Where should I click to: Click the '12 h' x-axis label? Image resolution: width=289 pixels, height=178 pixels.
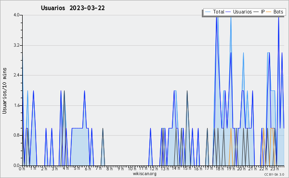154,169
